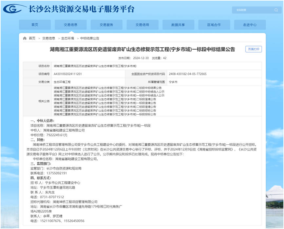Visit the 走进中心 navigation tab
This screenshot has height=229, width=284.
(250, 25)
